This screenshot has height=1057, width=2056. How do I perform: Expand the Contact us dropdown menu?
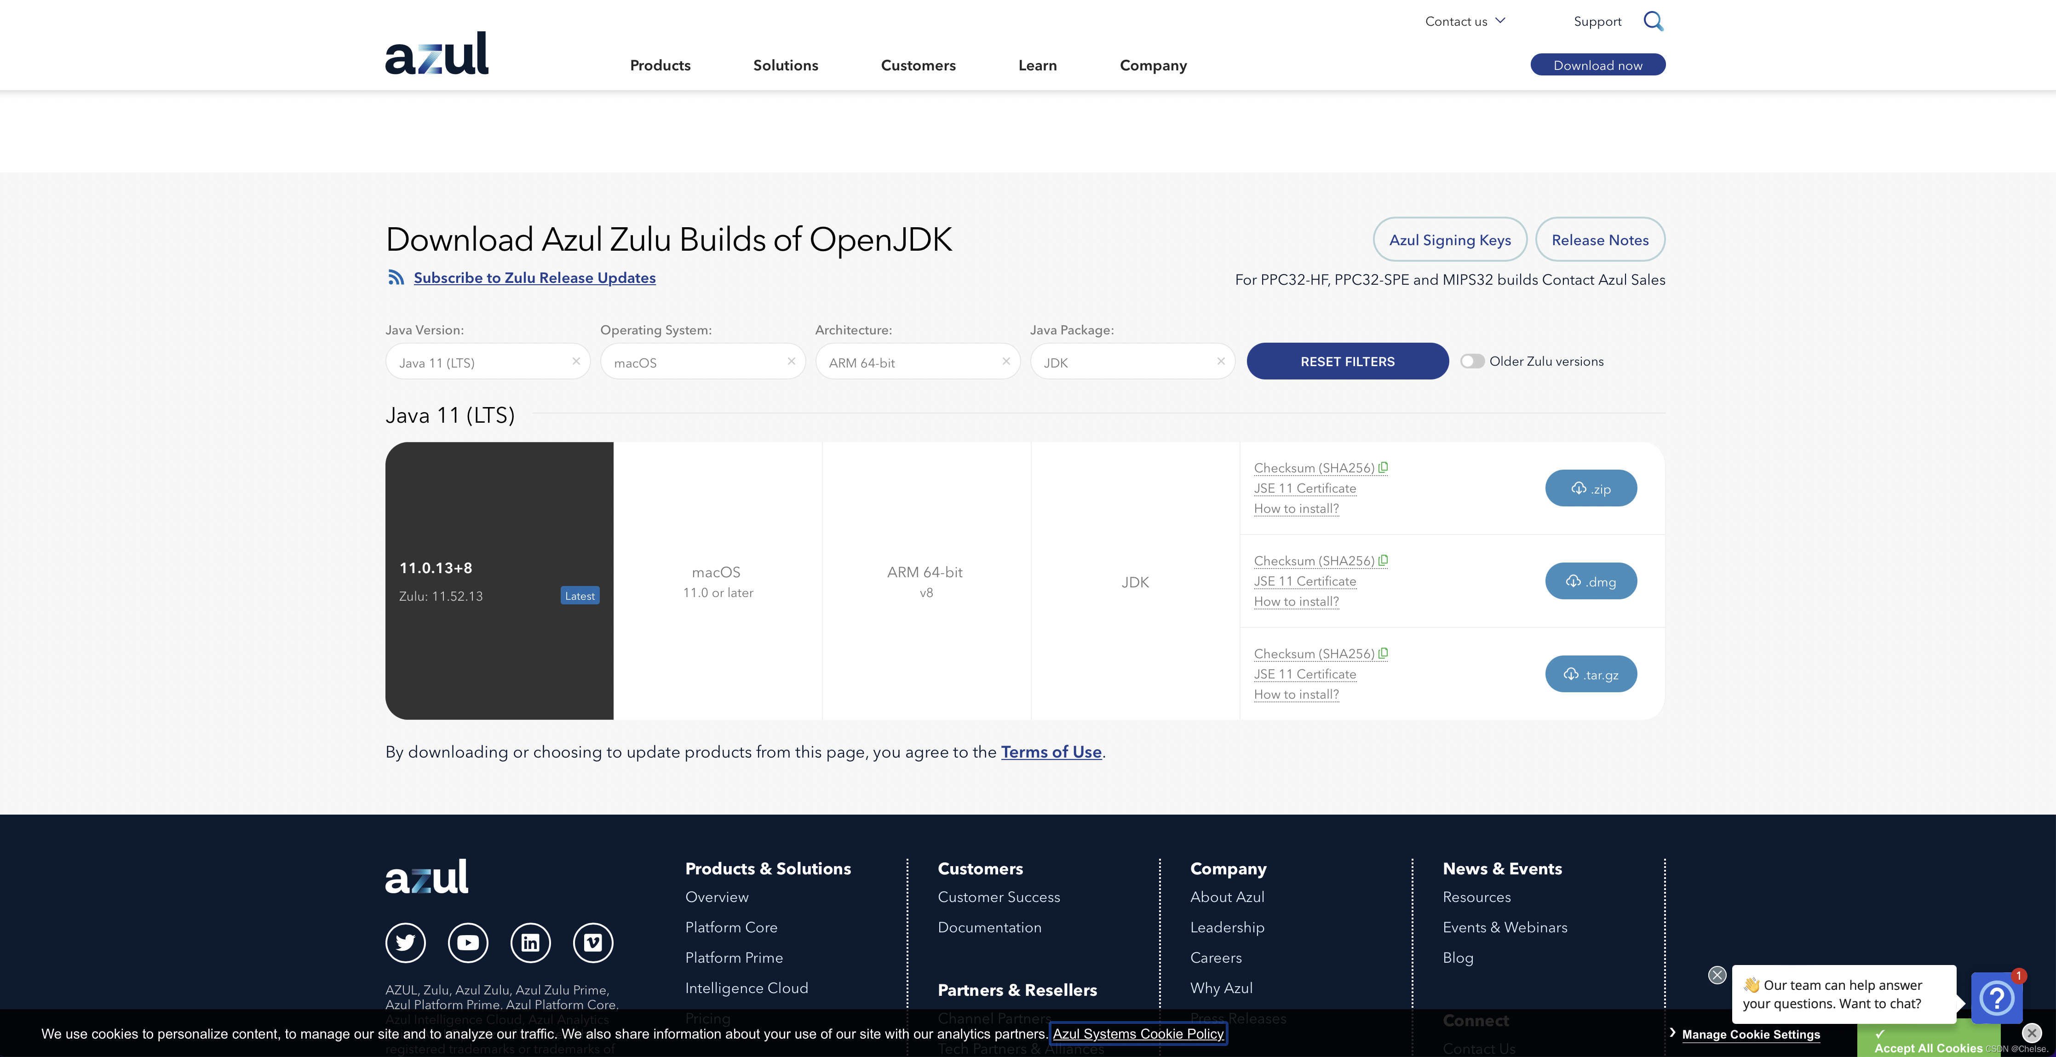(x=1464, y=22)
